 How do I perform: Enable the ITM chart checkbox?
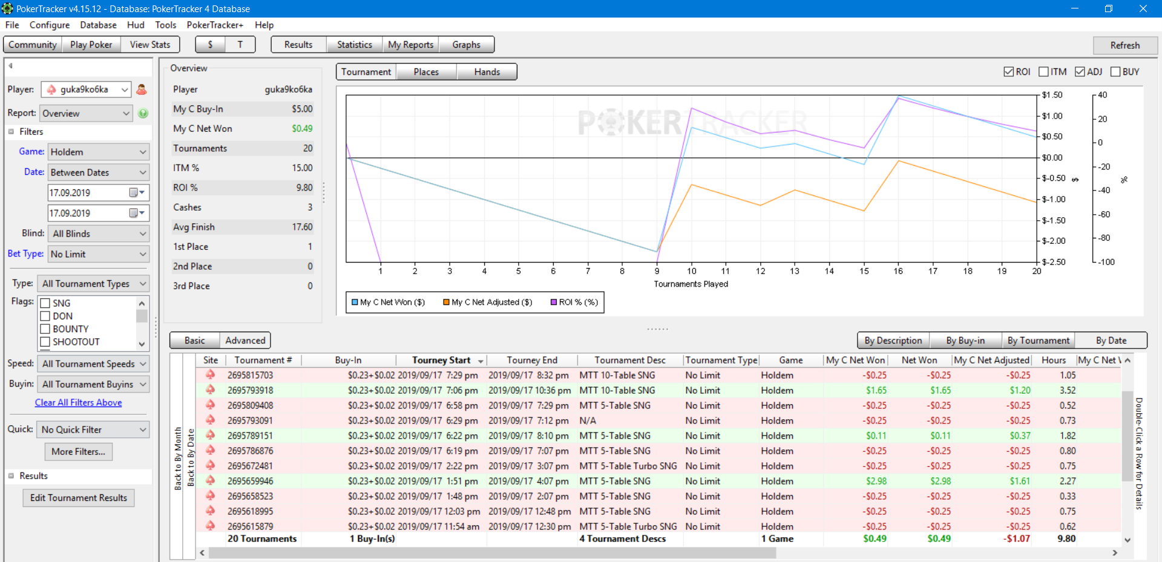[1043, 72]
